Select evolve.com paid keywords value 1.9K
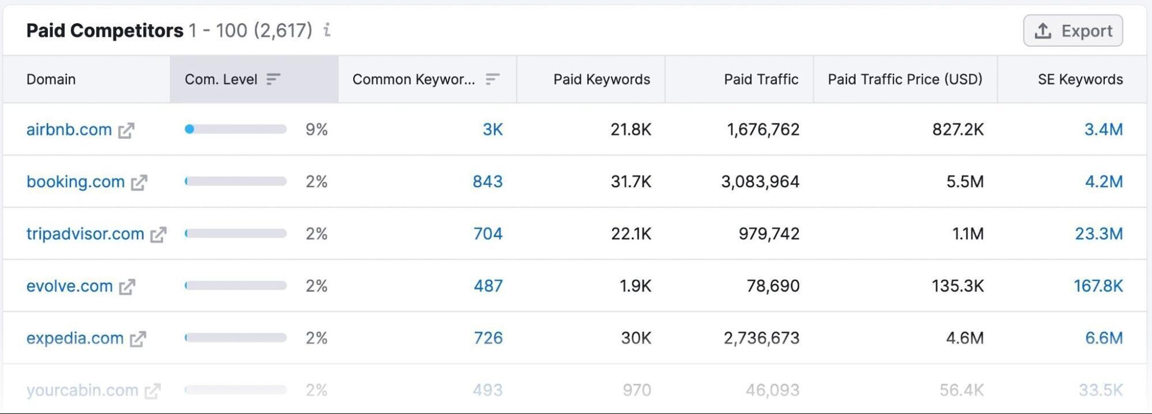The height and width of the screenshot is (414, 1152). pos(636,286)
